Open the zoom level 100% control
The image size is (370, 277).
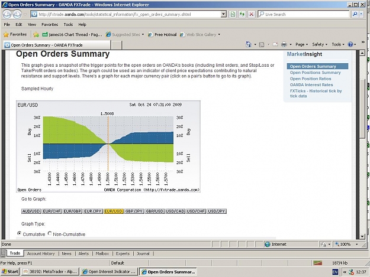click(347, 245)
